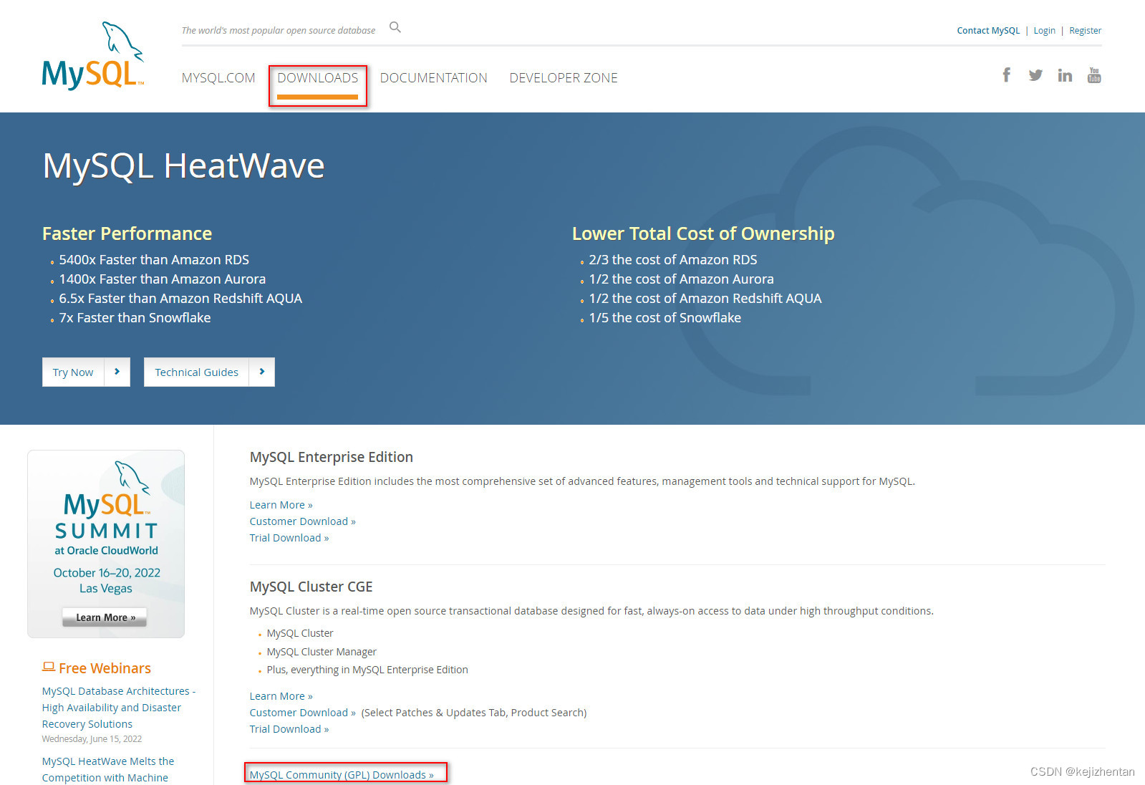Open Learn More under MySQL Cluster CGE

coord(281,696)
